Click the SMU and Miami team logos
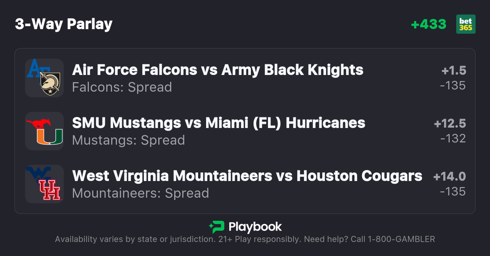 [44, 131]
